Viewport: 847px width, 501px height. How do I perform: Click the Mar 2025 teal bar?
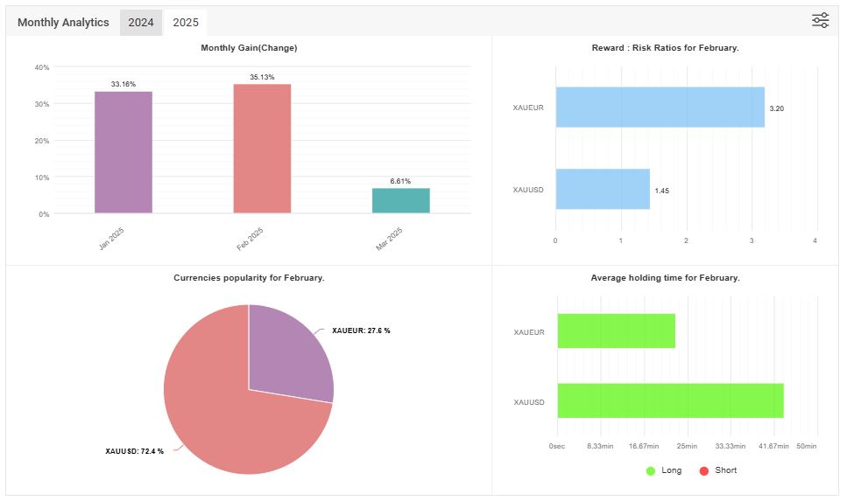pyautogui.click(x=400, y=200)
